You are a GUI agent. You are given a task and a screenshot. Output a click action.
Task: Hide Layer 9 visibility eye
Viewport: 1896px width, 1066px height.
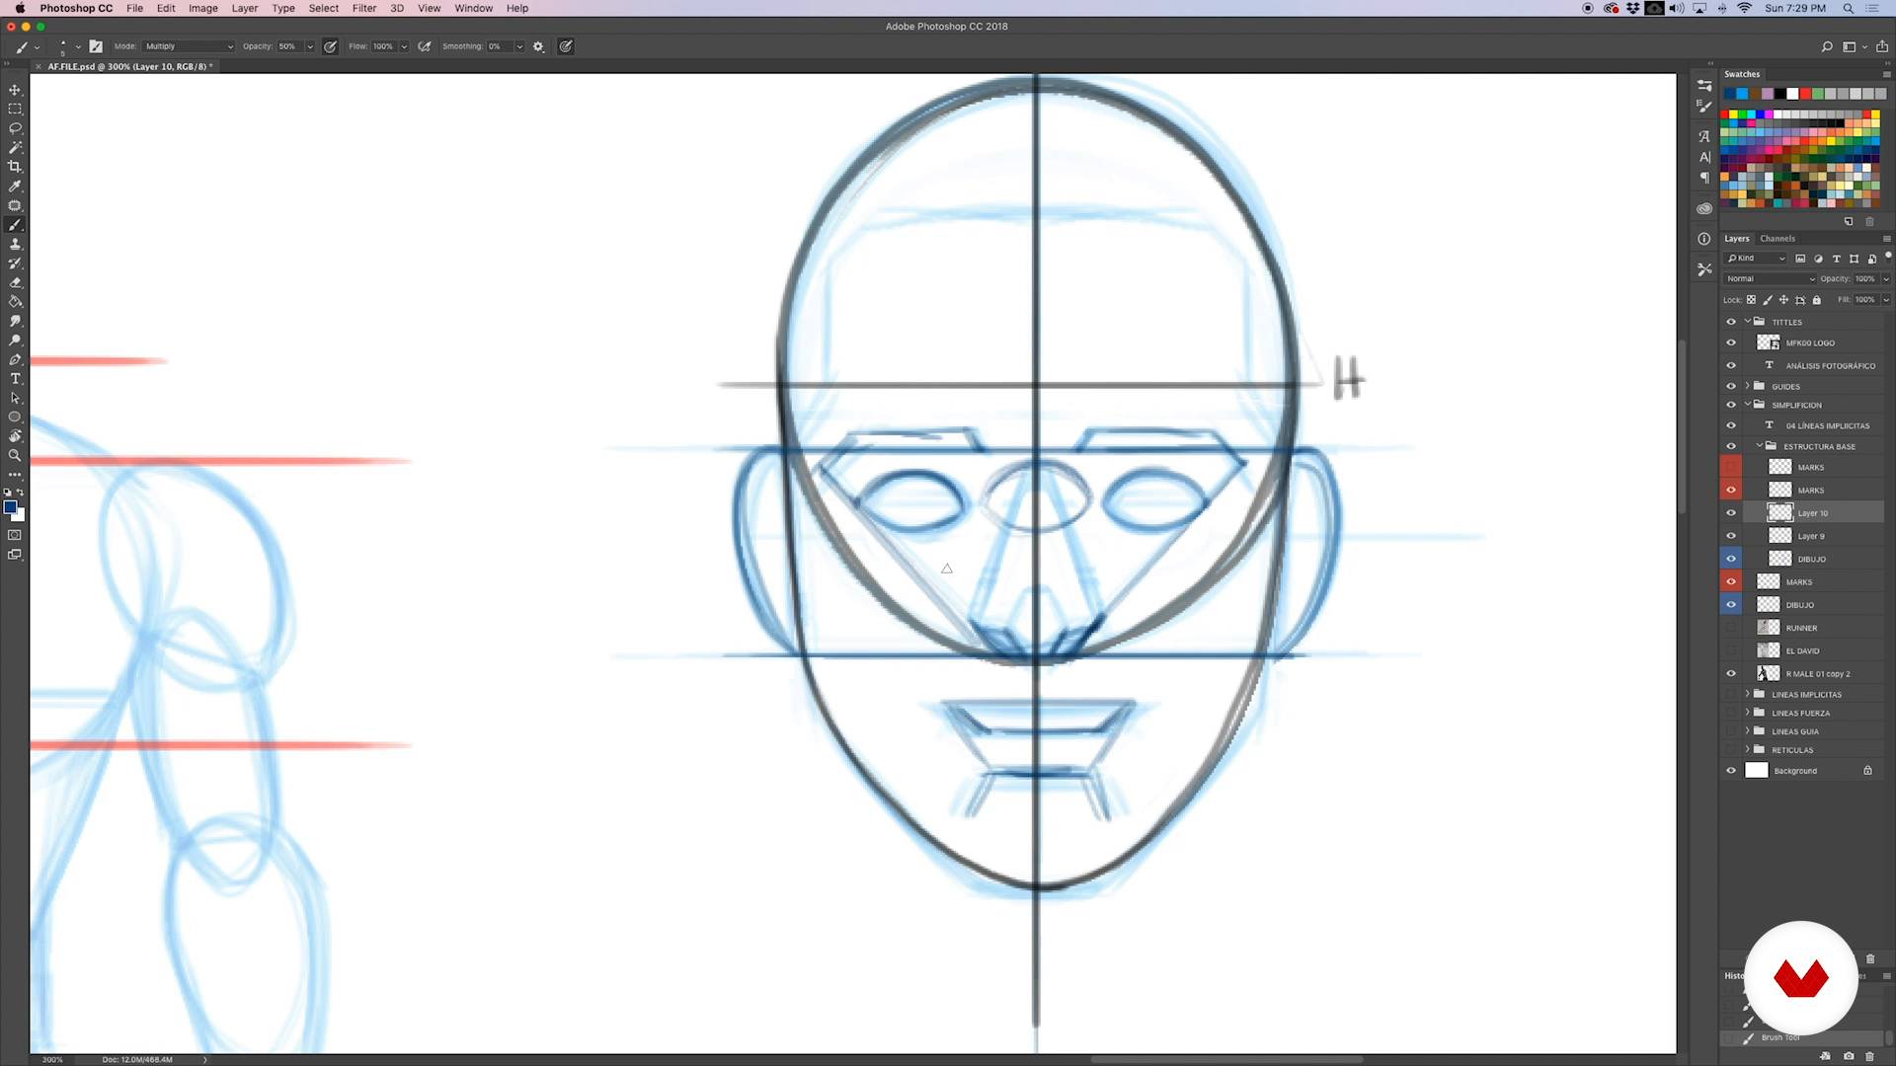[x=1731, y=536]
